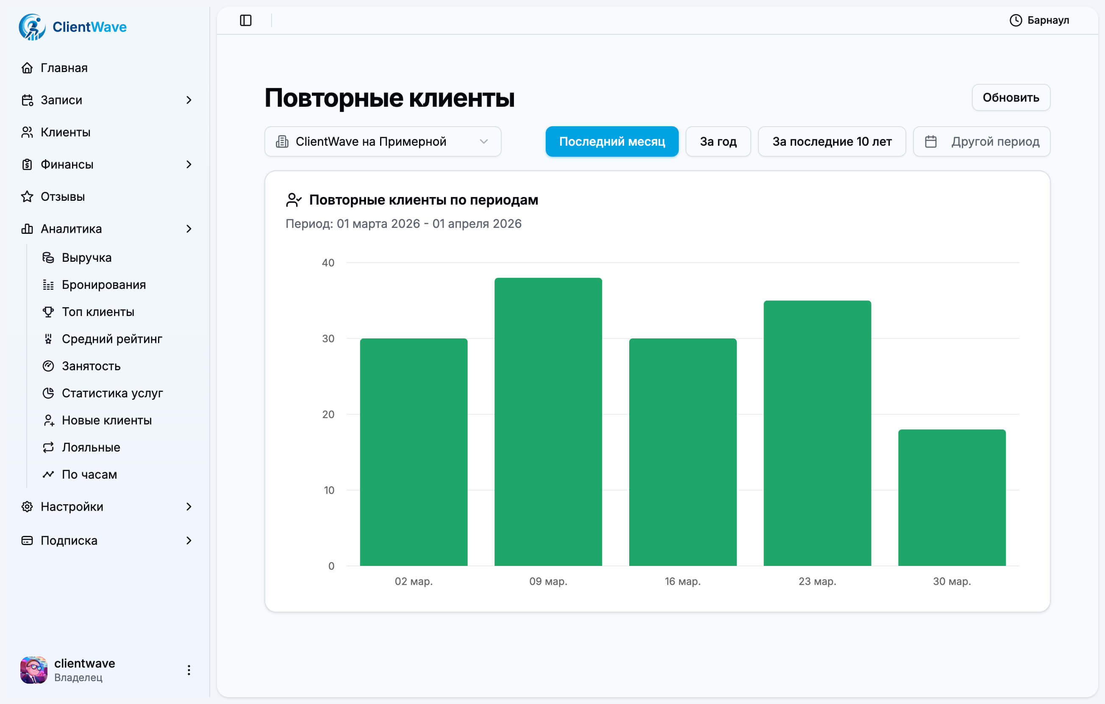Click calendar icon in Другой период

pyautogui.click(x=930, y=142)
